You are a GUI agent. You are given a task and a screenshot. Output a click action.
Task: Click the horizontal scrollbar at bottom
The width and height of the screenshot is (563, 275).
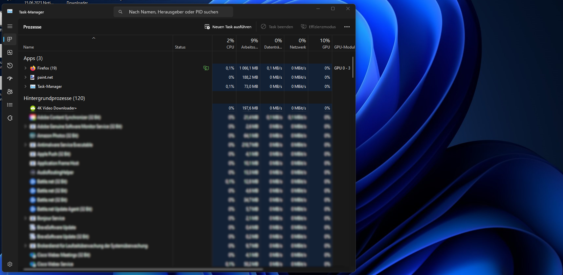(143, 269)
